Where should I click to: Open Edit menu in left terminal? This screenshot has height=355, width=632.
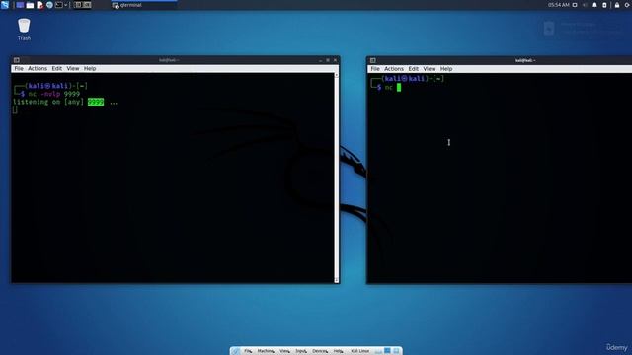(57, 68)
